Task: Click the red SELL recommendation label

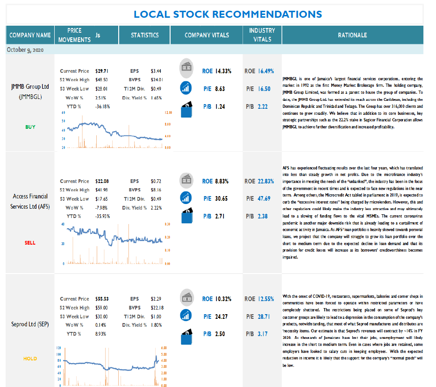Action: tap(30, 243)
